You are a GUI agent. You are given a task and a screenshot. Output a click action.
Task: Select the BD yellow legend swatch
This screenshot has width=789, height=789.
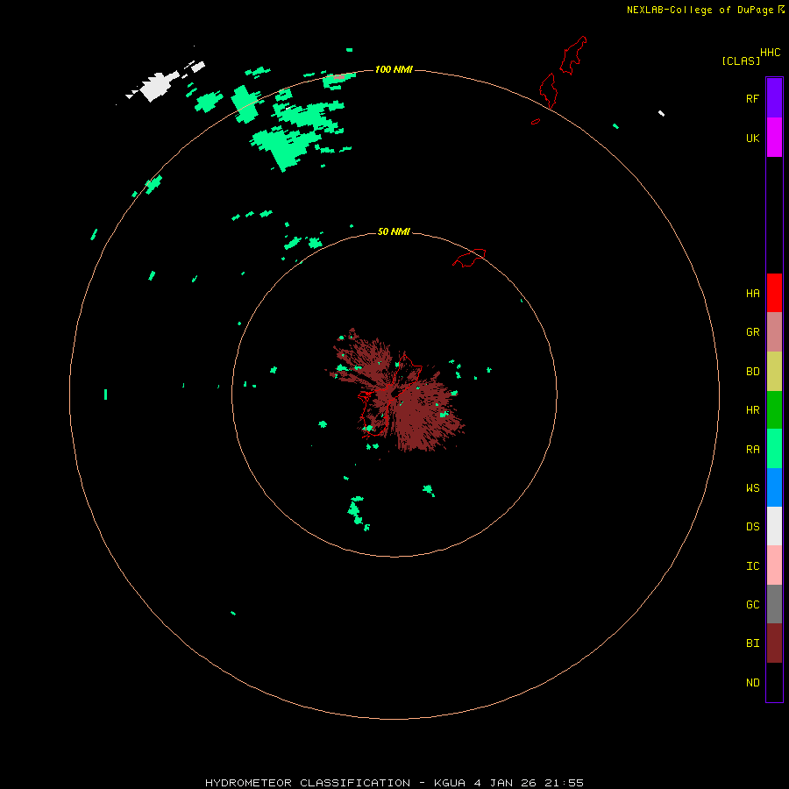[774, 372]
